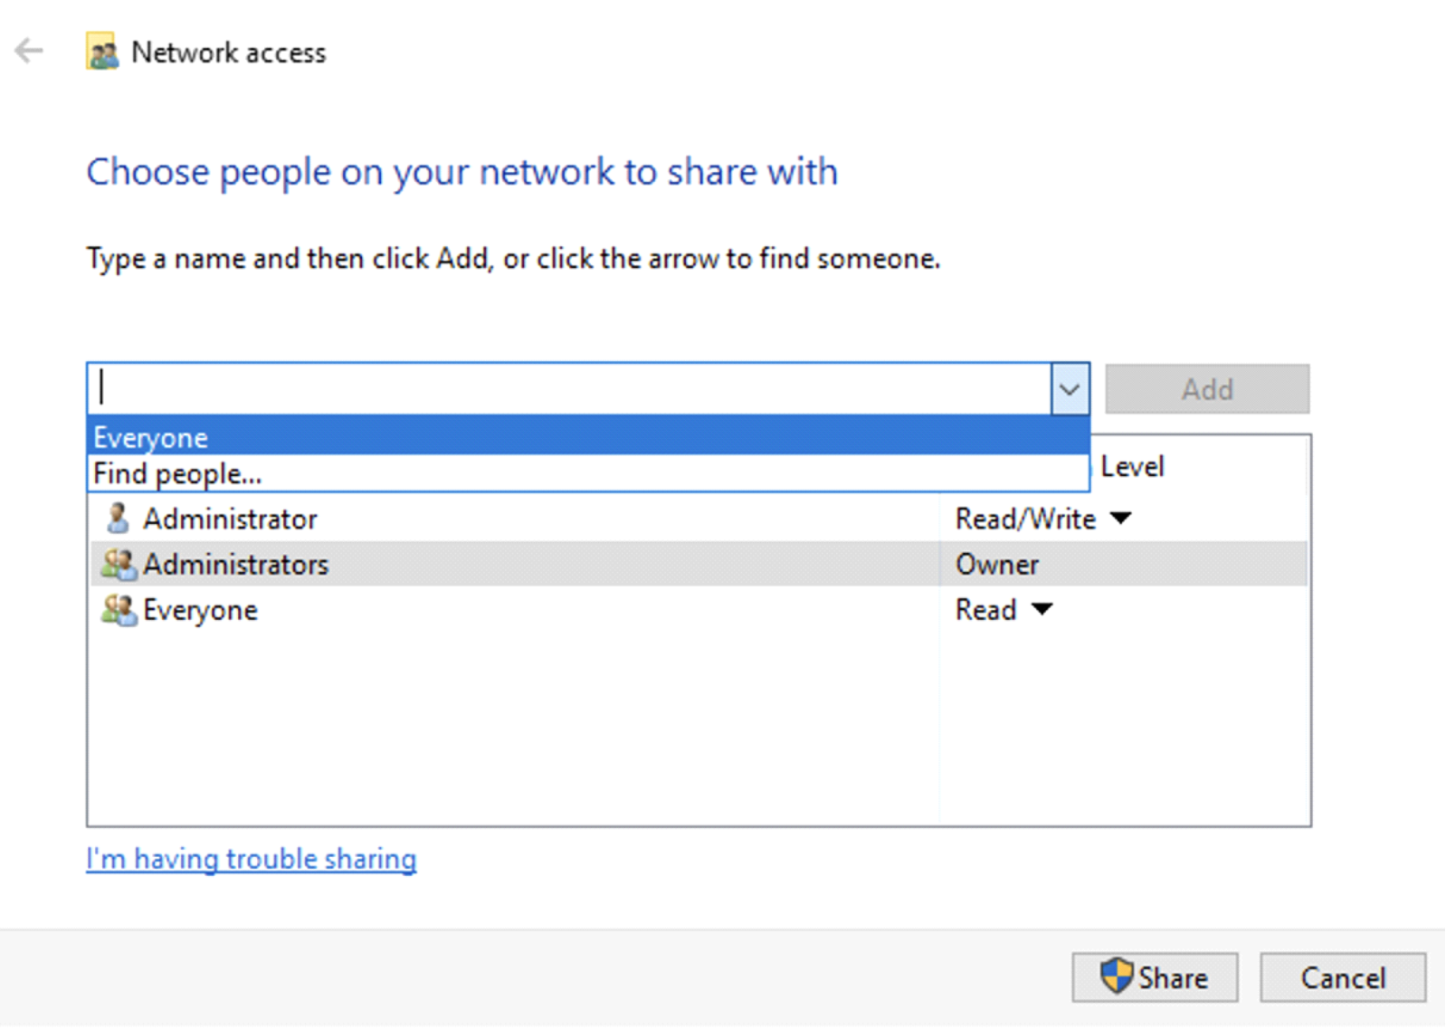Viewport: 1446px width, 1029px height.
Task: Click the shield icon on Share button
Action: (1116, 977)
